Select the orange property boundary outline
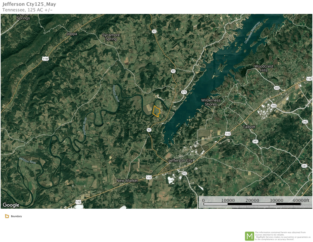This screenshot has width=313, height=242. coord(156,111)
